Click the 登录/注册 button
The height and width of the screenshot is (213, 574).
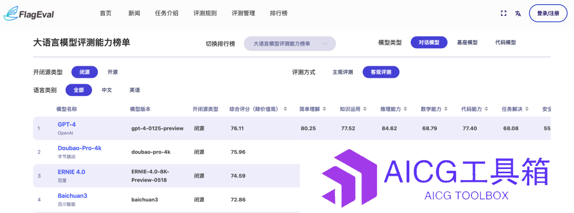click(548, 13)
